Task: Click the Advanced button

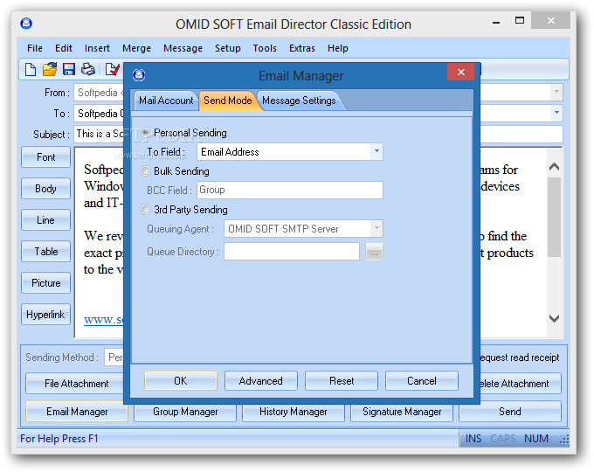Action: [261, 380]
